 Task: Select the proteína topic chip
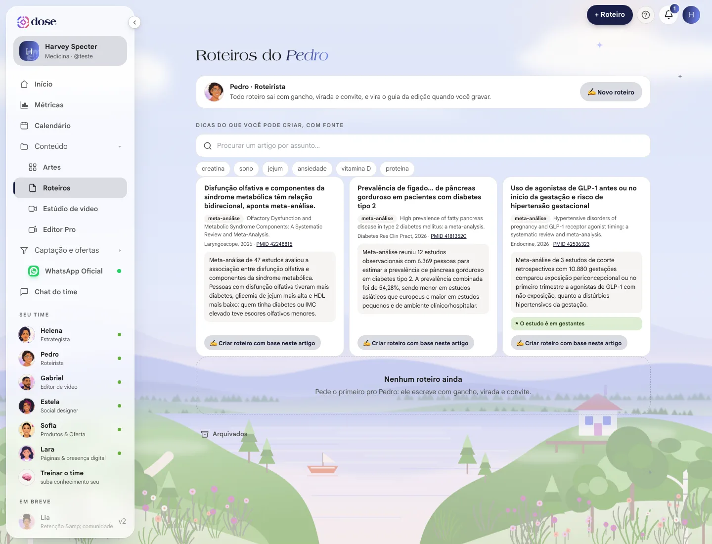coord(397,169)
